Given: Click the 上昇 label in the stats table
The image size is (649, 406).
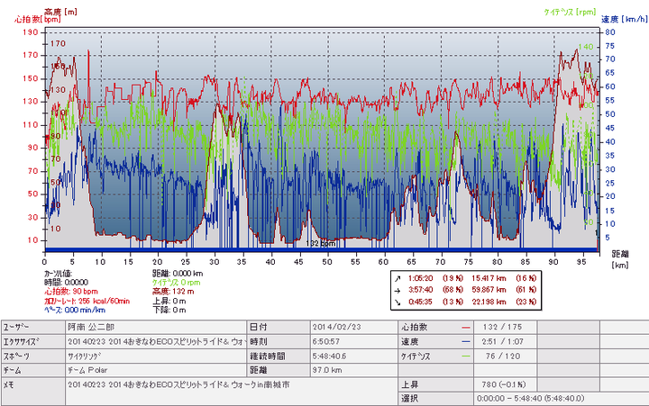Looking at the screenshot, I should [x=410, y=384].
